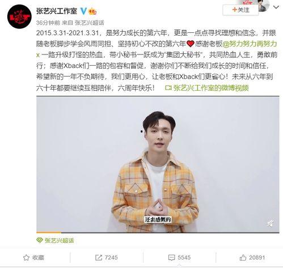The image size is (283, 268).
Task: Seek on the video progress bar
Action: click(158, 232)
